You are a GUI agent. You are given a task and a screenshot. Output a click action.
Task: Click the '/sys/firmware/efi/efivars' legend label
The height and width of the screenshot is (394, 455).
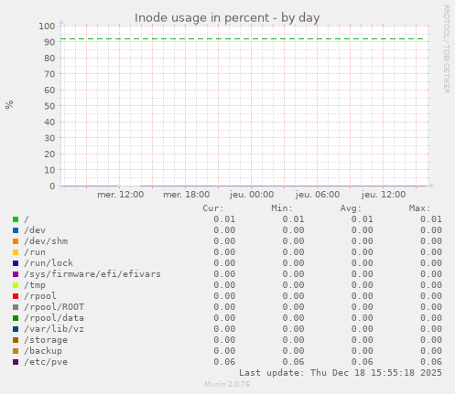(x=92, y=274)
